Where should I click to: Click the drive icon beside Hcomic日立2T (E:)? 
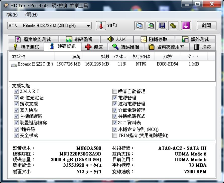coord(14,65)
